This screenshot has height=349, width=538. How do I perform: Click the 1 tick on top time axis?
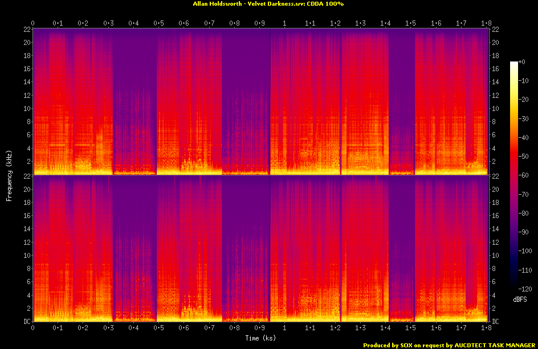click(x=284, y=23)
